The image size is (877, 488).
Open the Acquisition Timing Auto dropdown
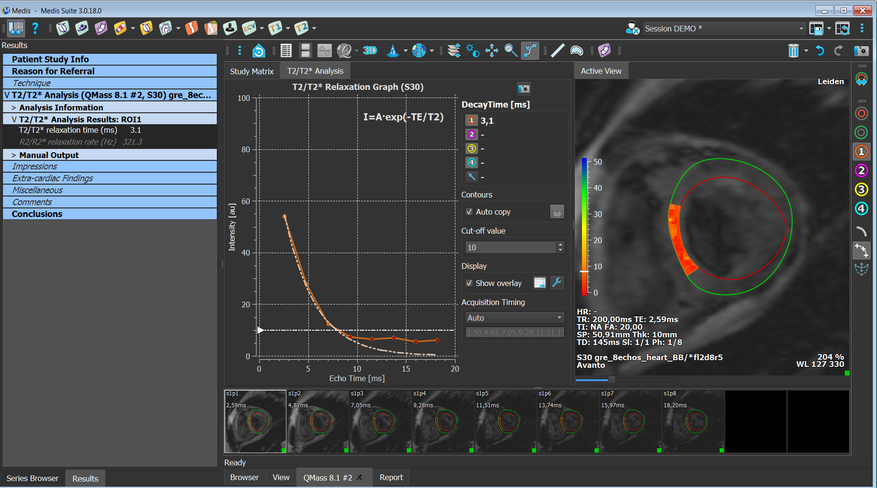(x=514, y=318)
